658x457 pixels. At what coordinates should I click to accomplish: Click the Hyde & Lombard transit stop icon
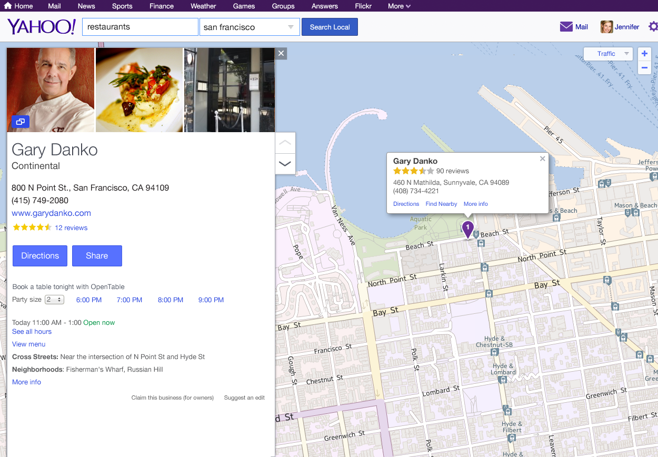tap(503, 380)
